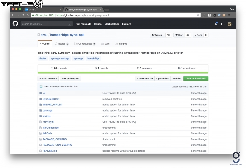
Task: Open the INFO.sh file
Action: (x=47, y=133)
